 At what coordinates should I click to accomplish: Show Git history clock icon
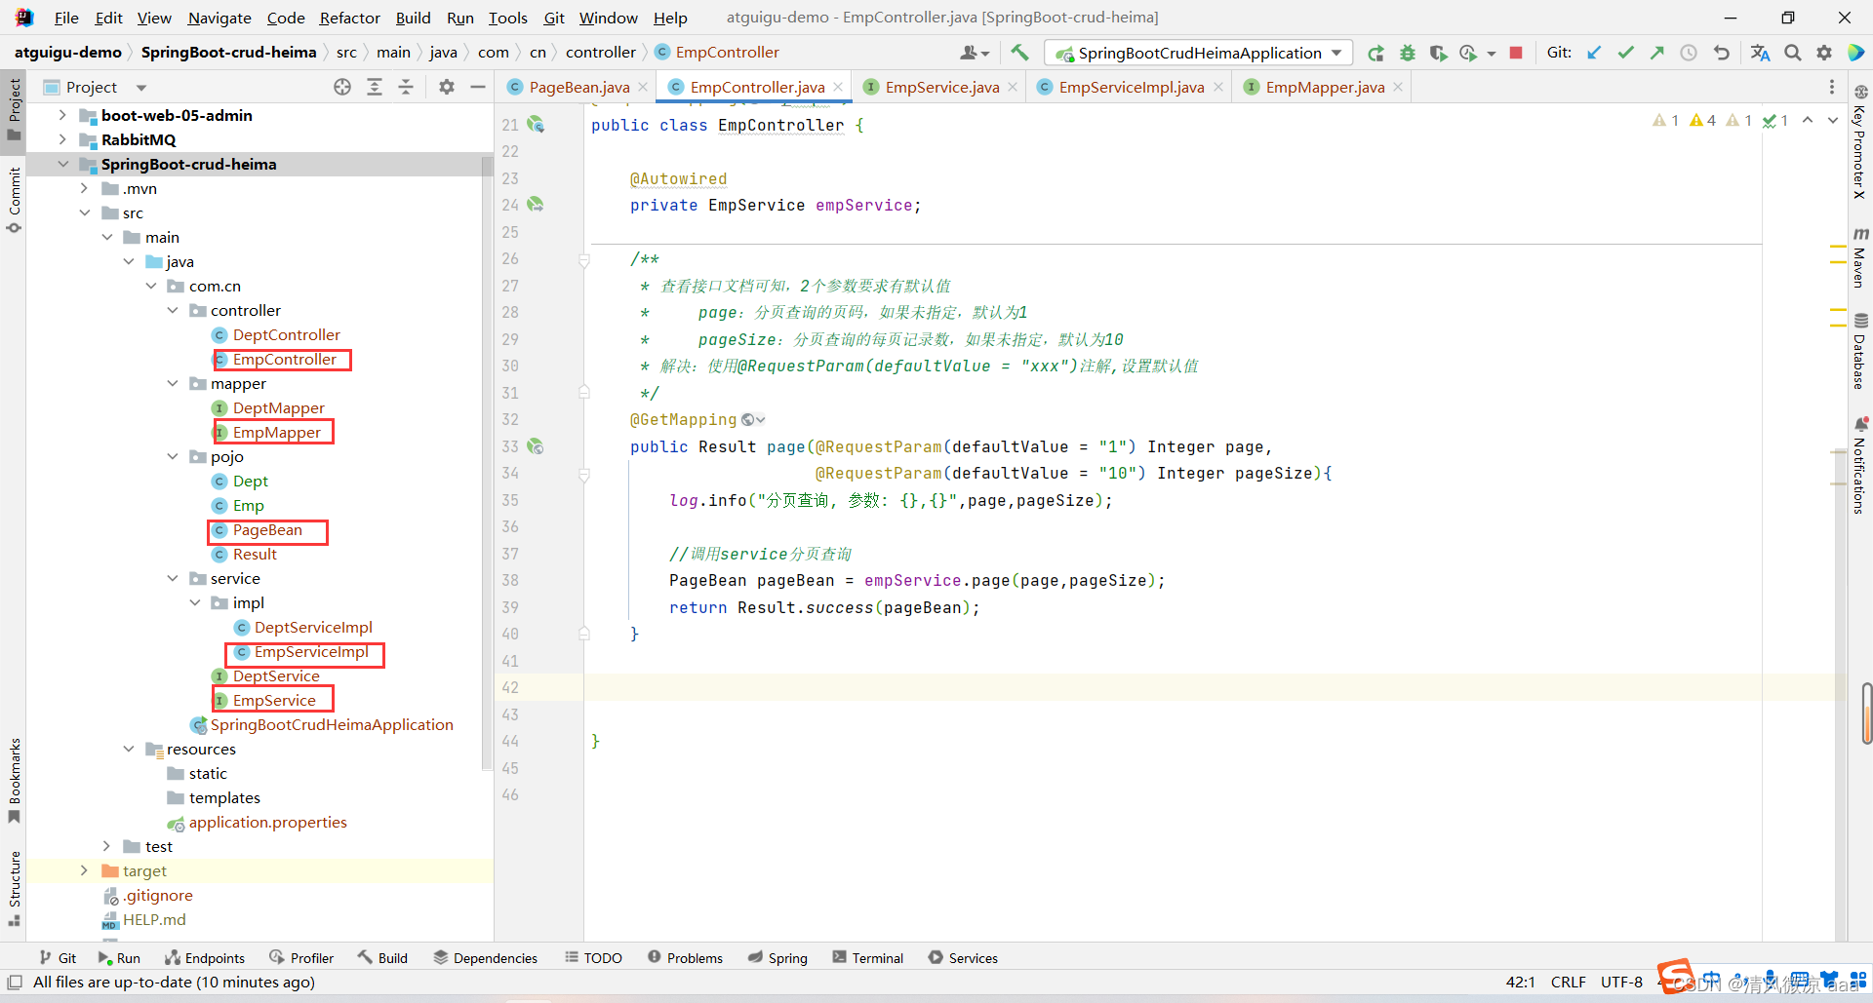(x=1689, y=53)
